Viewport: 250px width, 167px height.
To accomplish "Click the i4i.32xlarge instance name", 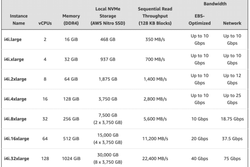I will 17,158.
